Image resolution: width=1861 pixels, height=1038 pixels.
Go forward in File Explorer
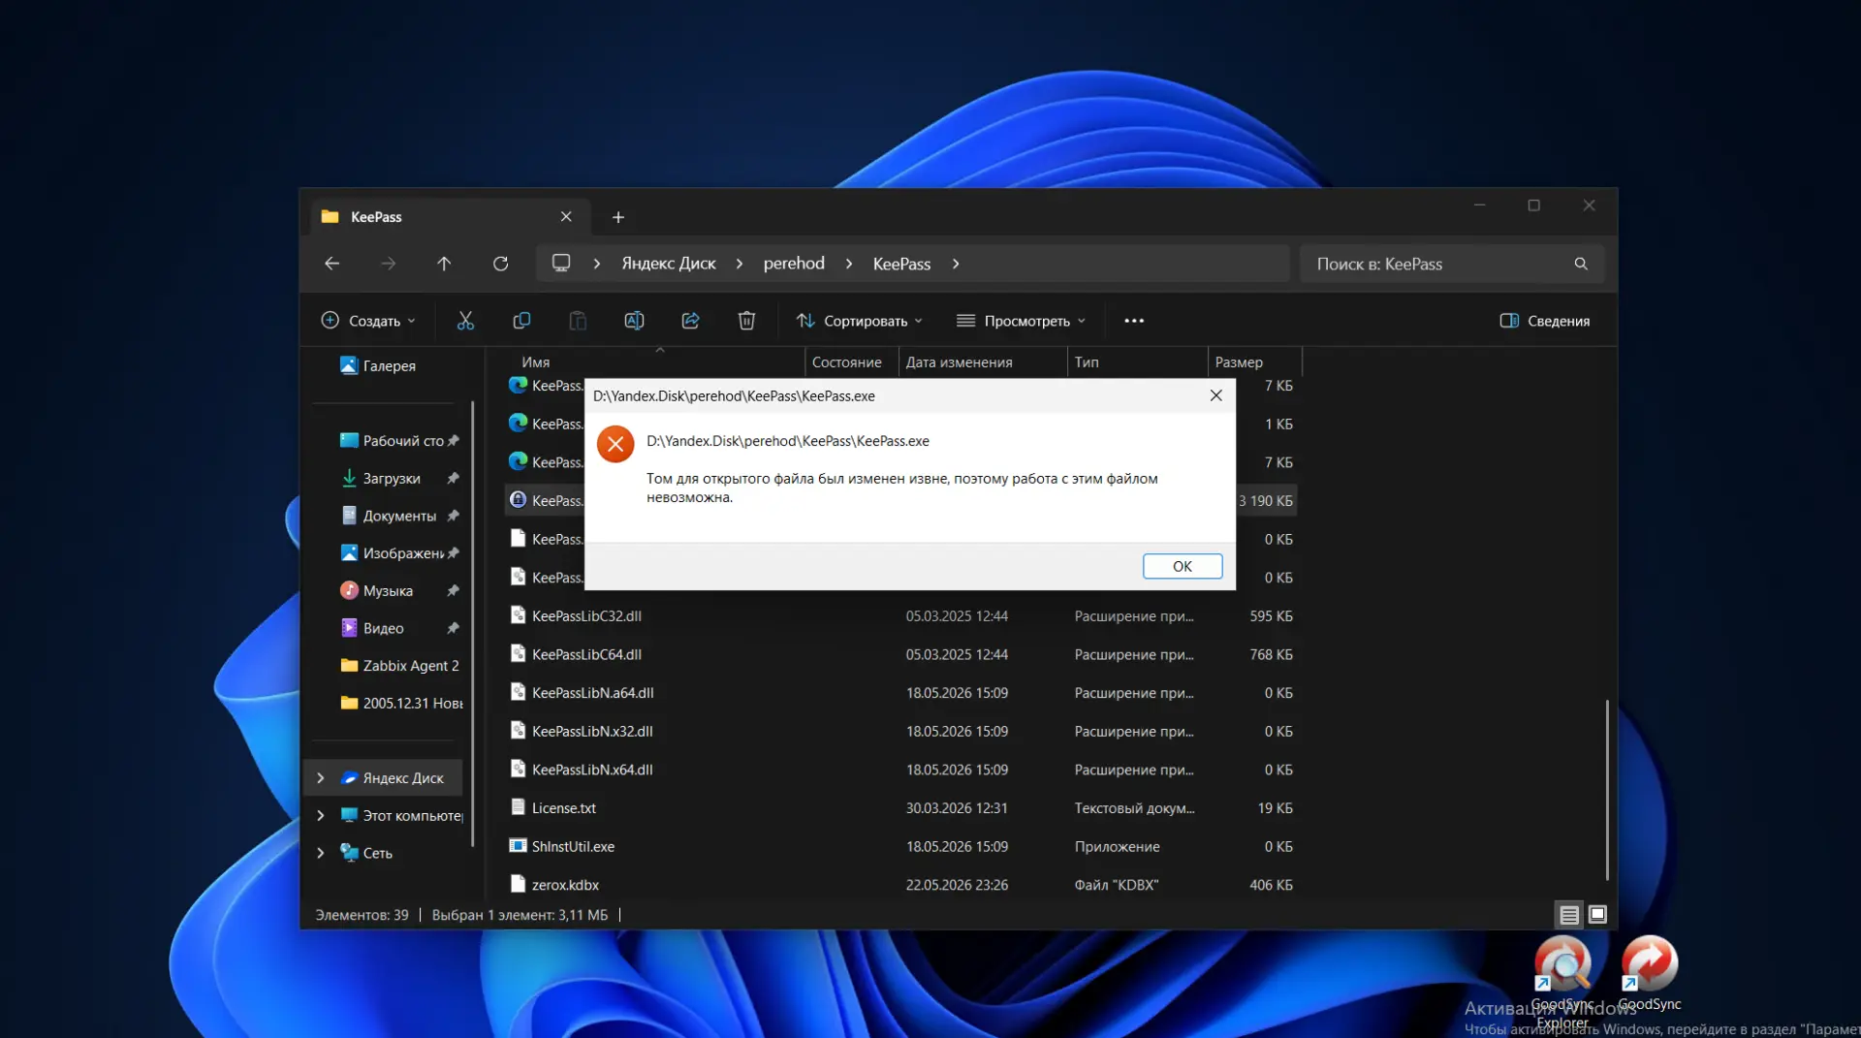pos(389,264)
